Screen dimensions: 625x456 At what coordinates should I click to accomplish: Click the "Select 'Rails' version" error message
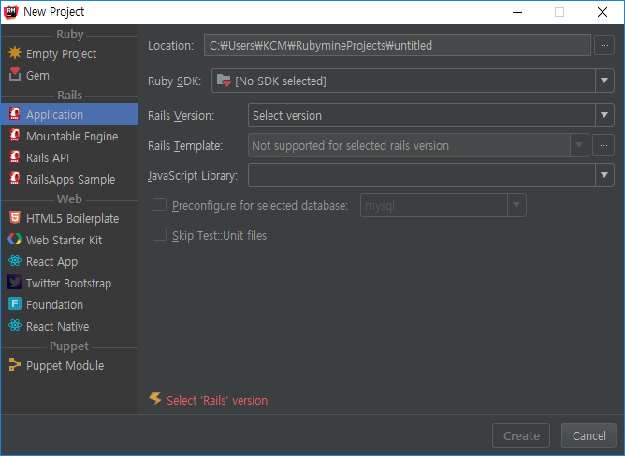217,400
